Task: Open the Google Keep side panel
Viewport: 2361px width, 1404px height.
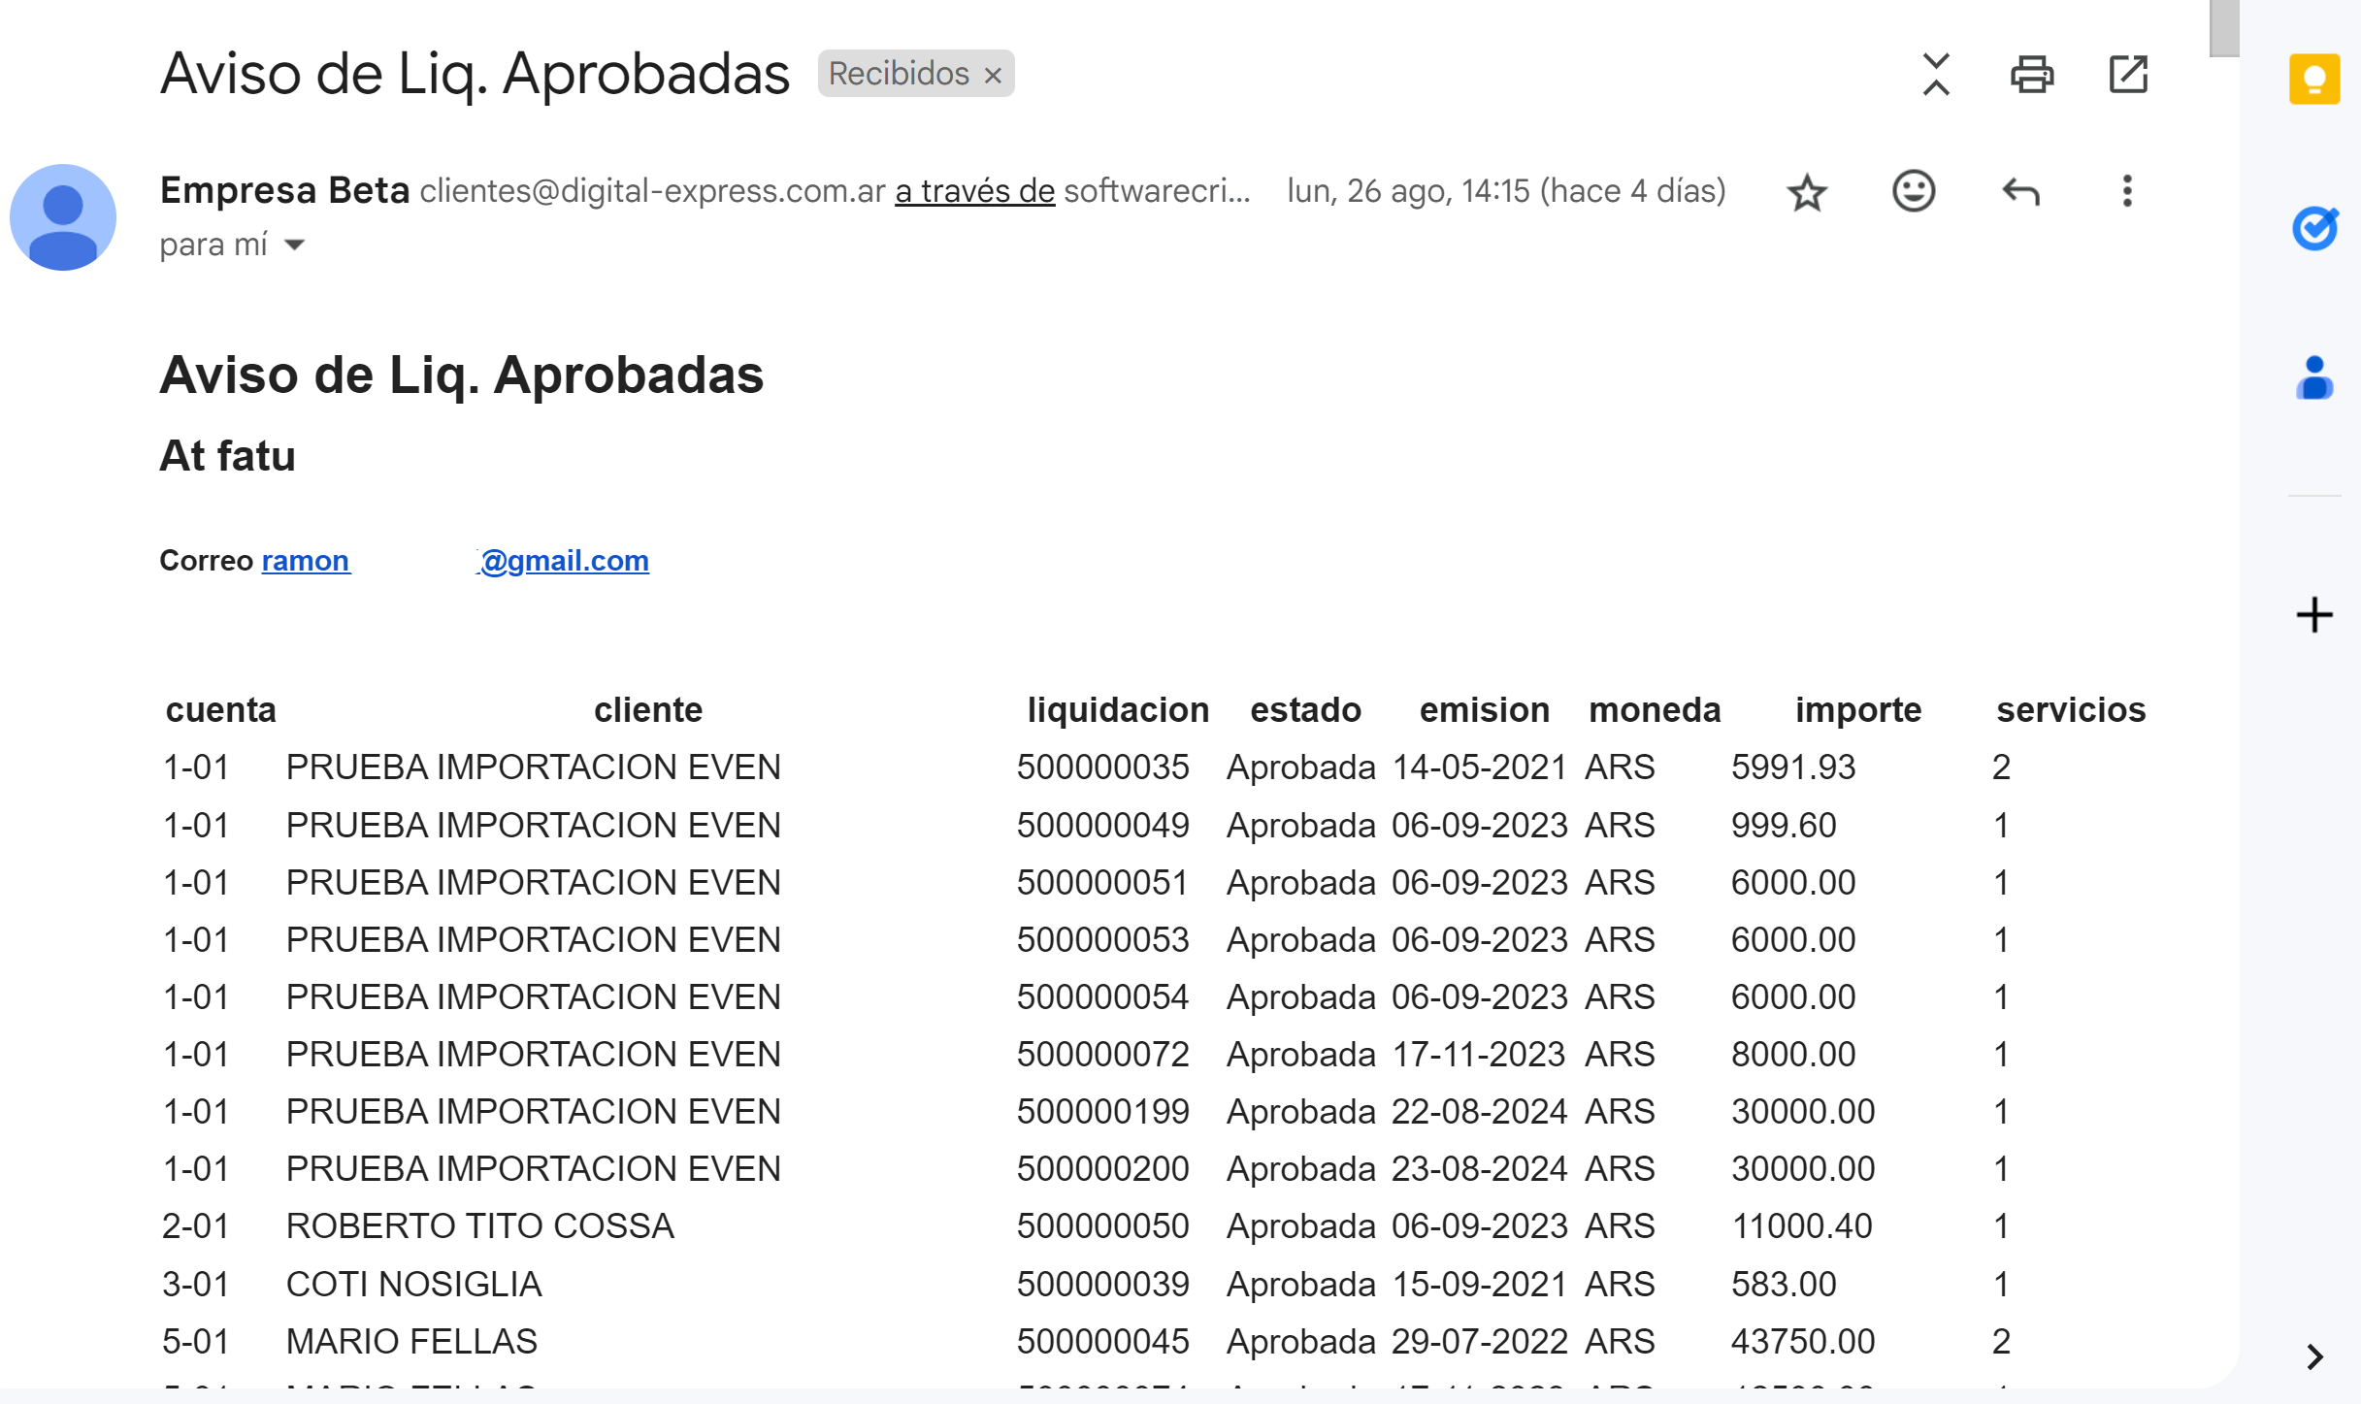Action: point(2313,79)
